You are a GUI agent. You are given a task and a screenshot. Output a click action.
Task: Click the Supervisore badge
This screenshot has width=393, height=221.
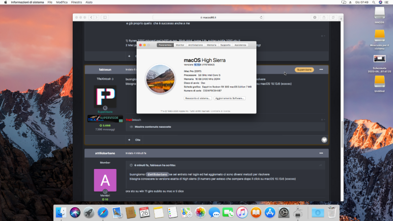click(x=304, y=70)
